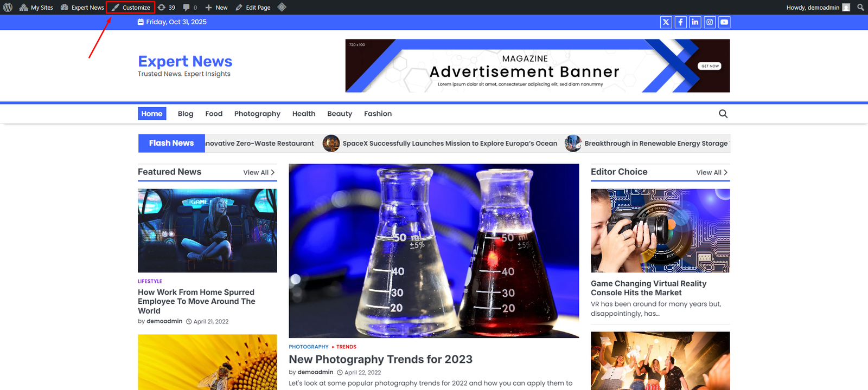Open the Facebook social icon
Image resolution: width=868 pixels, height=390 pixels.
(x=680, y=22)
